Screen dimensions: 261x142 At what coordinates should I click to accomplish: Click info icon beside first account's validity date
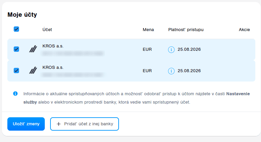pos(171,49)
